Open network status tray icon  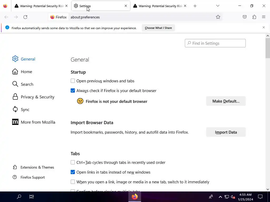point(226,197)
